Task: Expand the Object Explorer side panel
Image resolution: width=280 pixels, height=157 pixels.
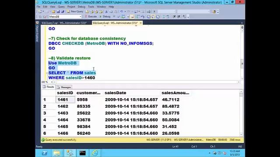Action: tap(37, 32)
